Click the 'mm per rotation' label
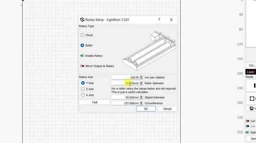Viewport: 256px width, 143px height. click(x=155, y=78)
